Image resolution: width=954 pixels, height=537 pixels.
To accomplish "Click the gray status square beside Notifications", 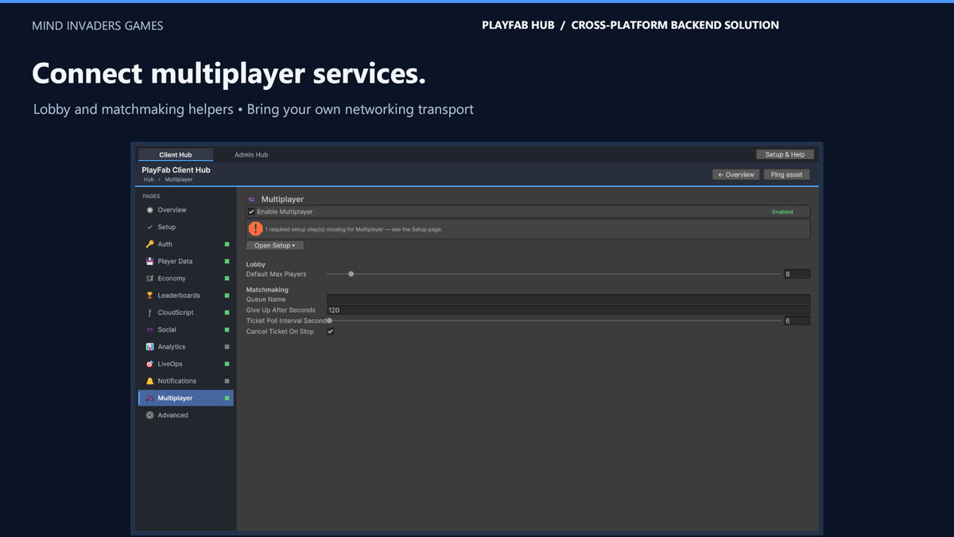I will pos(227,381).
